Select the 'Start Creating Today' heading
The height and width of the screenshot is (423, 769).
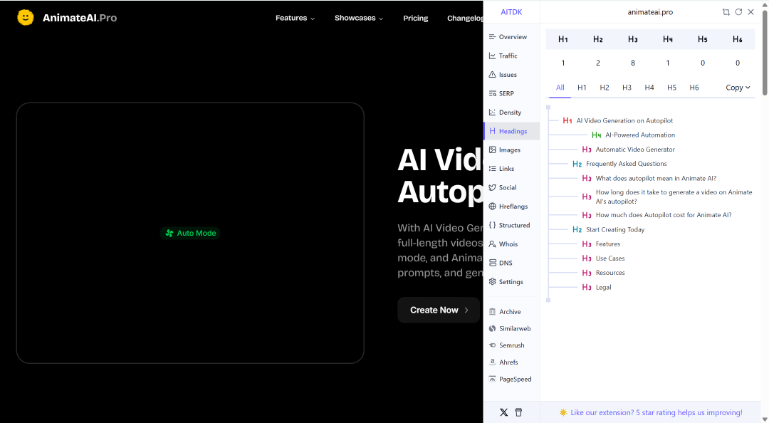point(615,229)
